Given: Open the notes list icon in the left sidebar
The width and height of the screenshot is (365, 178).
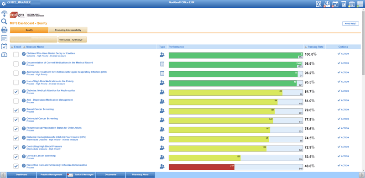Looking at the screenshot, I should click(x=4, y=38).
